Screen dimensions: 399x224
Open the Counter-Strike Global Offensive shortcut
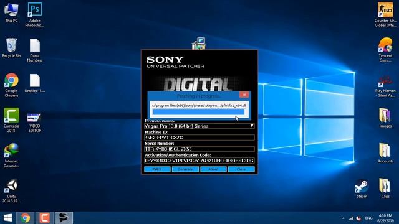coord(385,14)
